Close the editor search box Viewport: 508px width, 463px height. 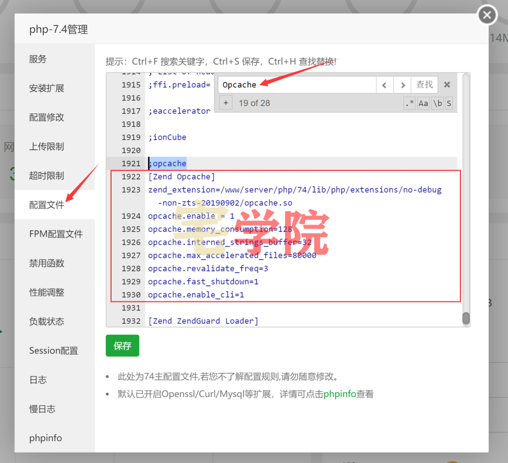(x=447, y=85)
